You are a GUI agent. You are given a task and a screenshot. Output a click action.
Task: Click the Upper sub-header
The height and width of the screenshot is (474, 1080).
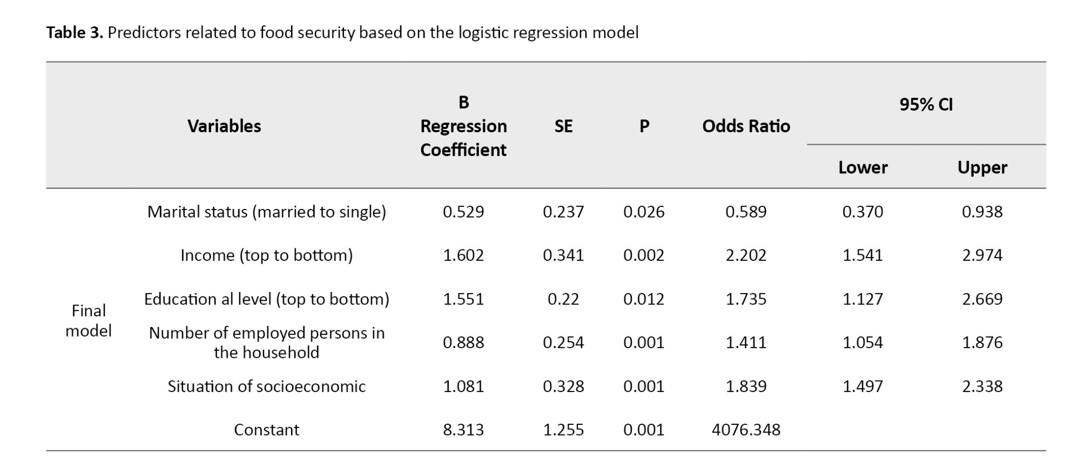pyautogui.click(x=982, y=168)
